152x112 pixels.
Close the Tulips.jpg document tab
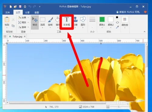[25, 36]
